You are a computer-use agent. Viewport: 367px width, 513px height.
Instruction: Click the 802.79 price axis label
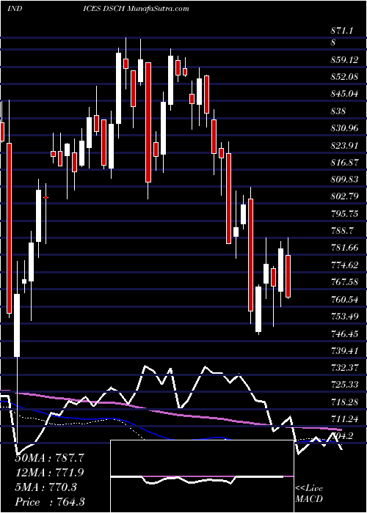(x=344, y=196)
